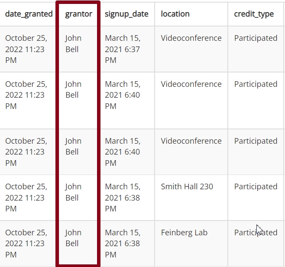
Task: Click signup date in Feinberg Lab row
Action: (123, 244)
